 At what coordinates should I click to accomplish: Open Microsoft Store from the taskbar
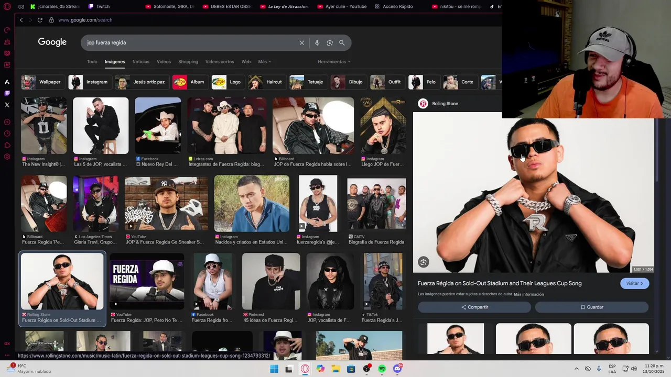[351, 369]
